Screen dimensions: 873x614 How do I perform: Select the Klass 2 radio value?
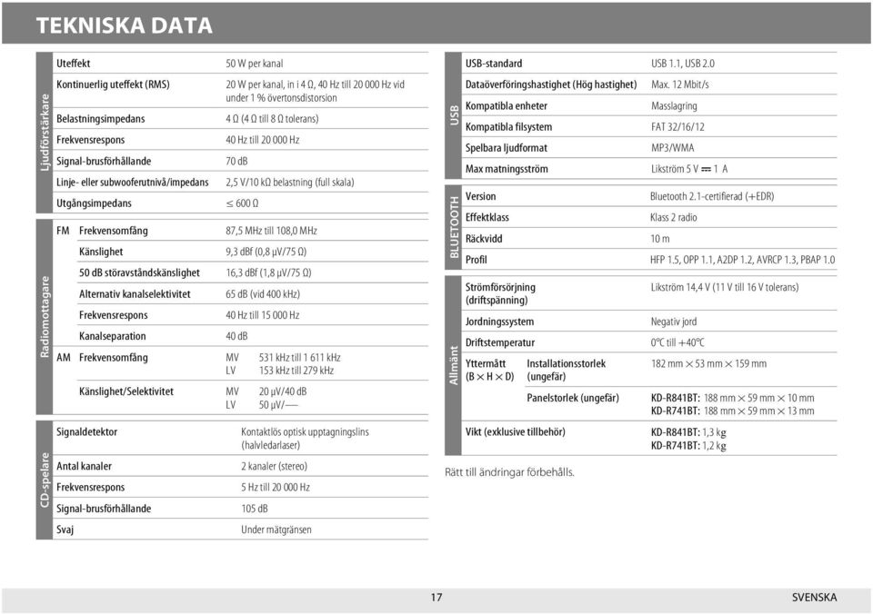click(x=674, y=217)
